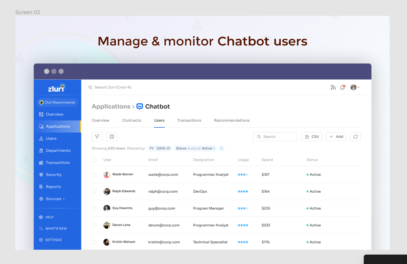Click the Settings gear icon in sidebar
The width and height of the screenshot is (407, 264).
pos(41,240)
